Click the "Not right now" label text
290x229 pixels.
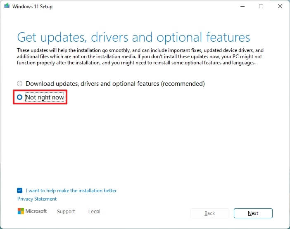click(45, 97)
